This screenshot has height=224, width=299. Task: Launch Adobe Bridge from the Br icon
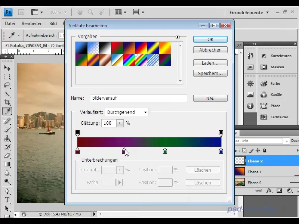pos(21,12)
